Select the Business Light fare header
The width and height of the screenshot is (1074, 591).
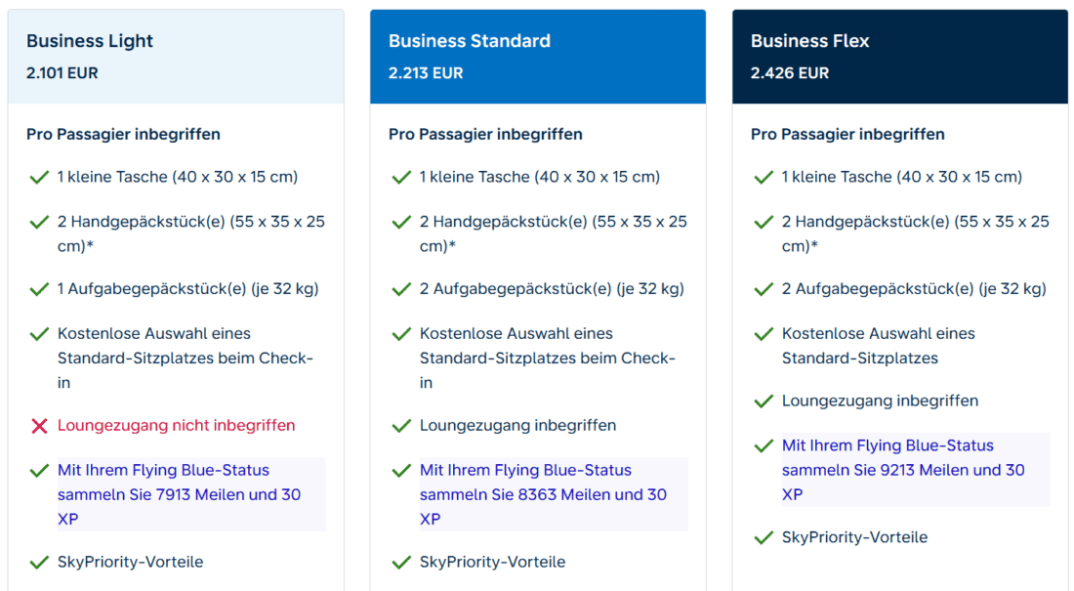176,57
